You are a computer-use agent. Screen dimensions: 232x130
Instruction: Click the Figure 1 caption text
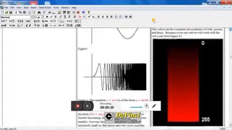[83, 49]
